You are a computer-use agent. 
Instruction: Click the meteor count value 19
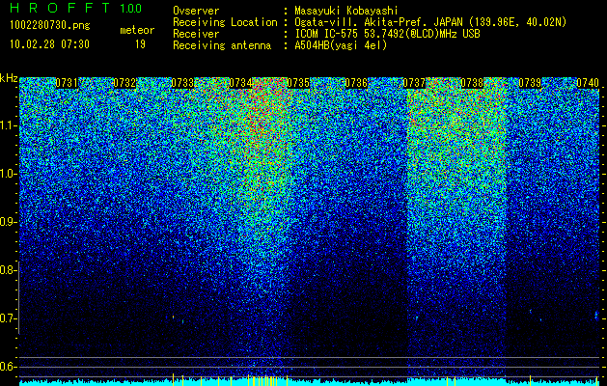[140, 44]
